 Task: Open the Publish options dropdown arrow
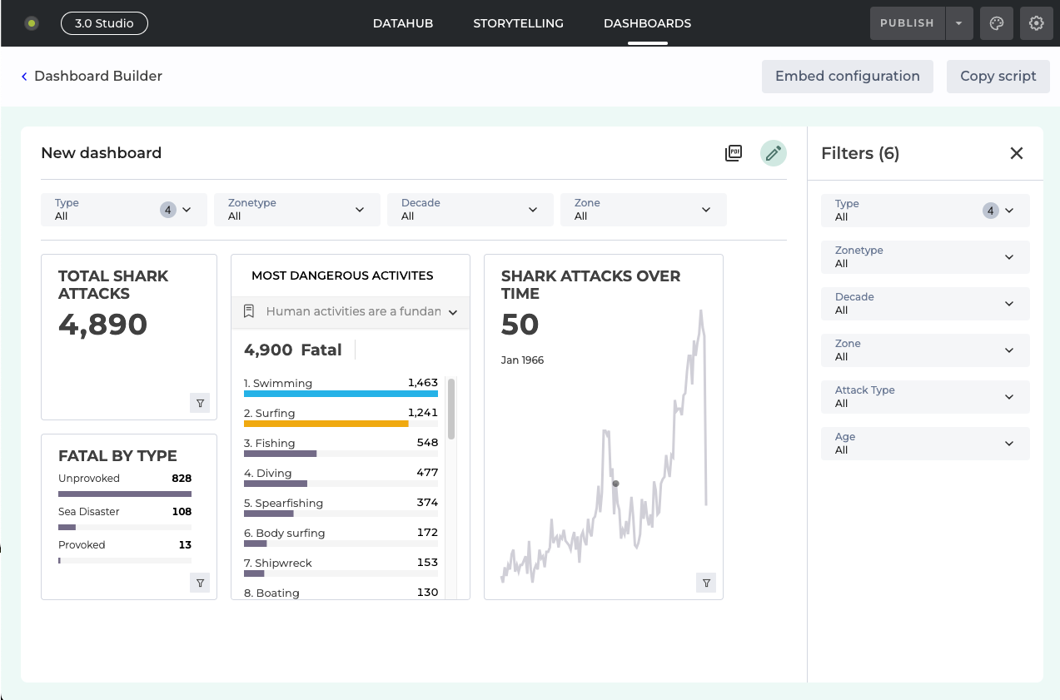pyautogui.click(x=958, y=23)
